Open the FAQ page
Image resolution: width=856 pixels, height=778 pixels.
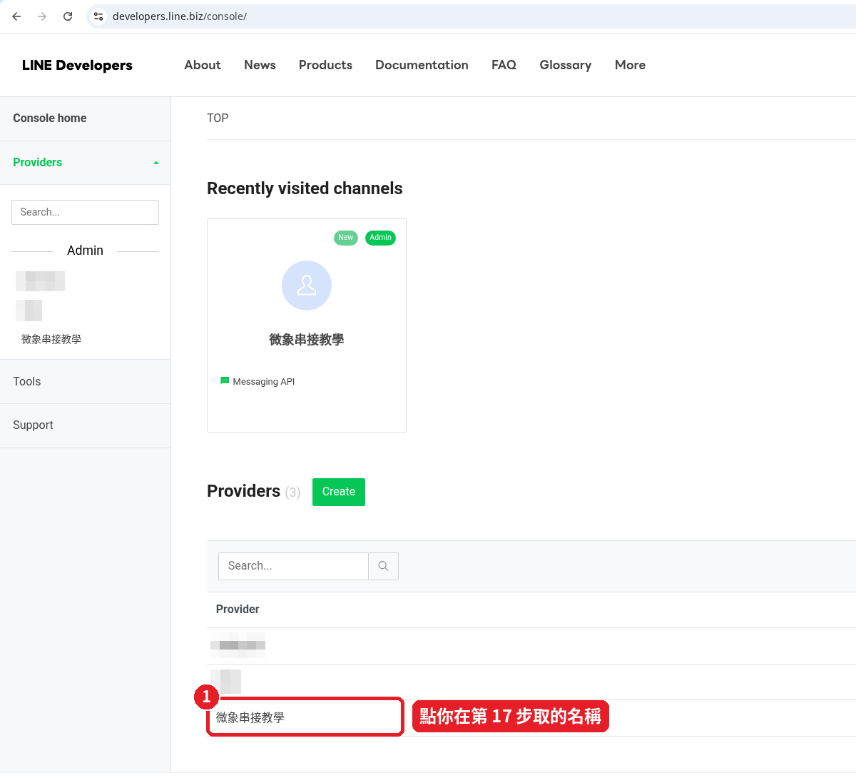click(x=504, y=65)
